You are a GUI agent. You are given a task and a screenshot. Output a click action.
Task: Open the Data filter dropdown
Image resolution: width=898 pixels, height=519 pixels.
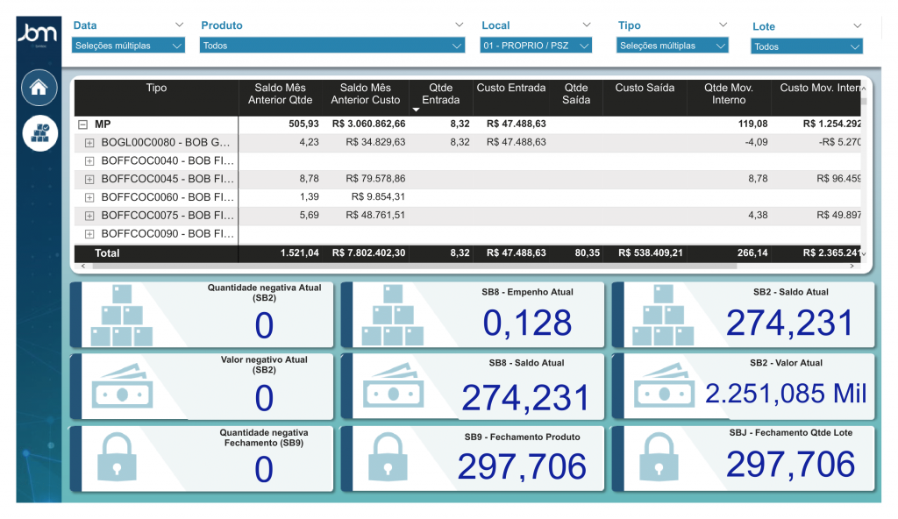click(x=128, y=46)
